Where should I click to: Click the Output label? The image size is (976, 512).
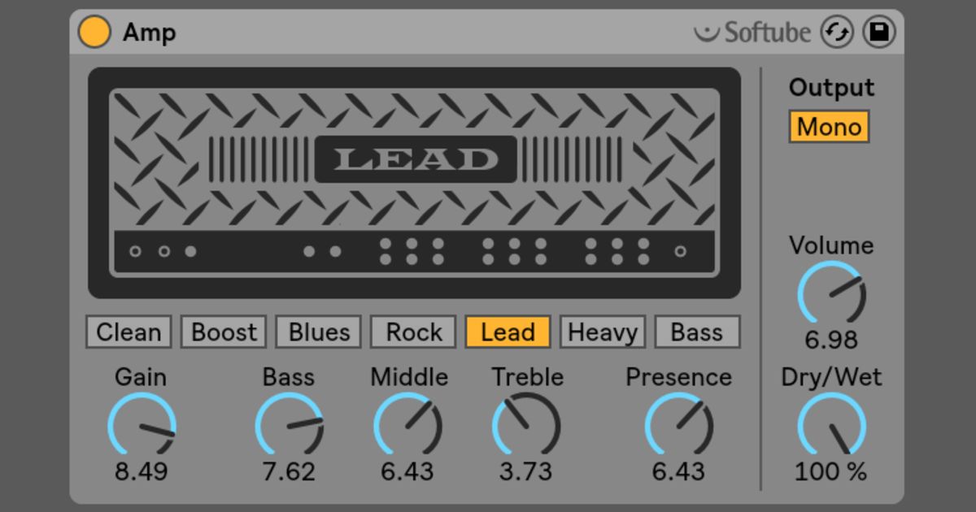tap(831, 87)
